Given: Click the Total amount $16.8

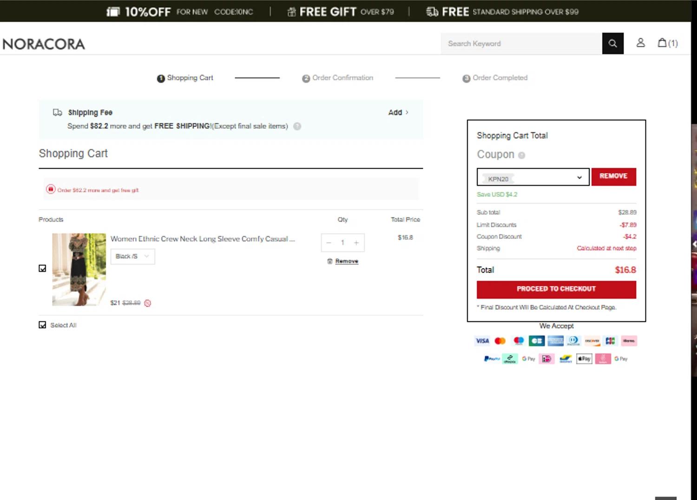Looking at the screenshot, I should click(625, 270).
